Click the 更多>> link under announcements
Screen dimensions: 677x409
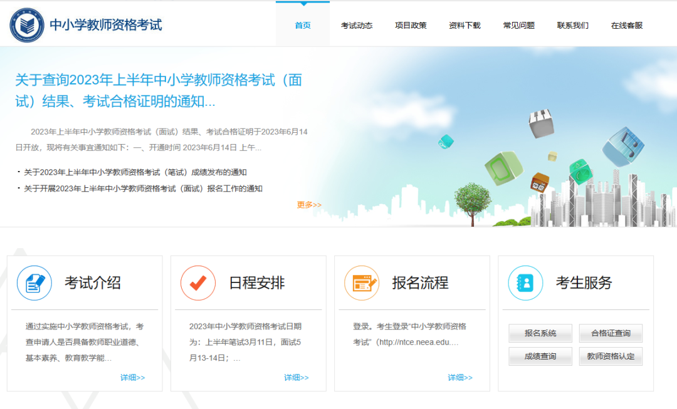(x=310, y=204)
